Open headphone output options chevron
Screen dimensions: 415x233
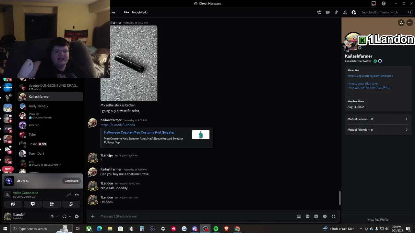[70, 216]
